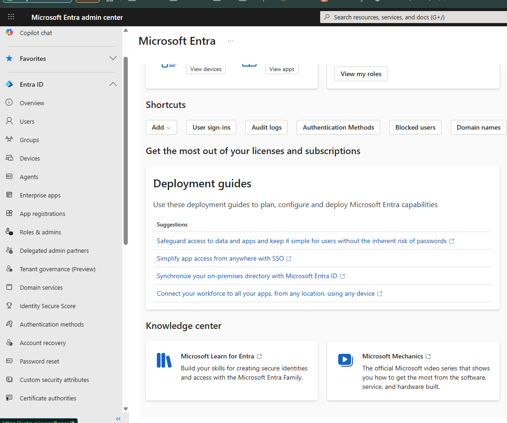
Task: Click the Account recovery icon
Action: (x=9, y=342)
